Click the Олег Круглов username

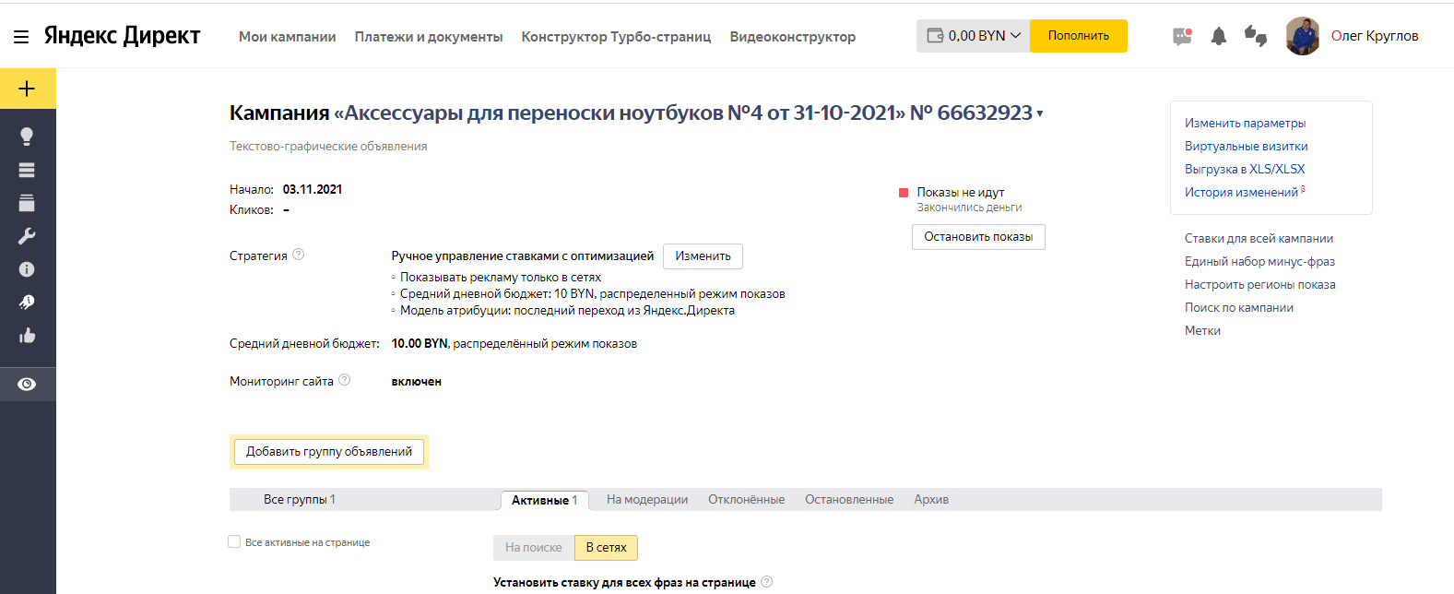tap(1375, 36)
